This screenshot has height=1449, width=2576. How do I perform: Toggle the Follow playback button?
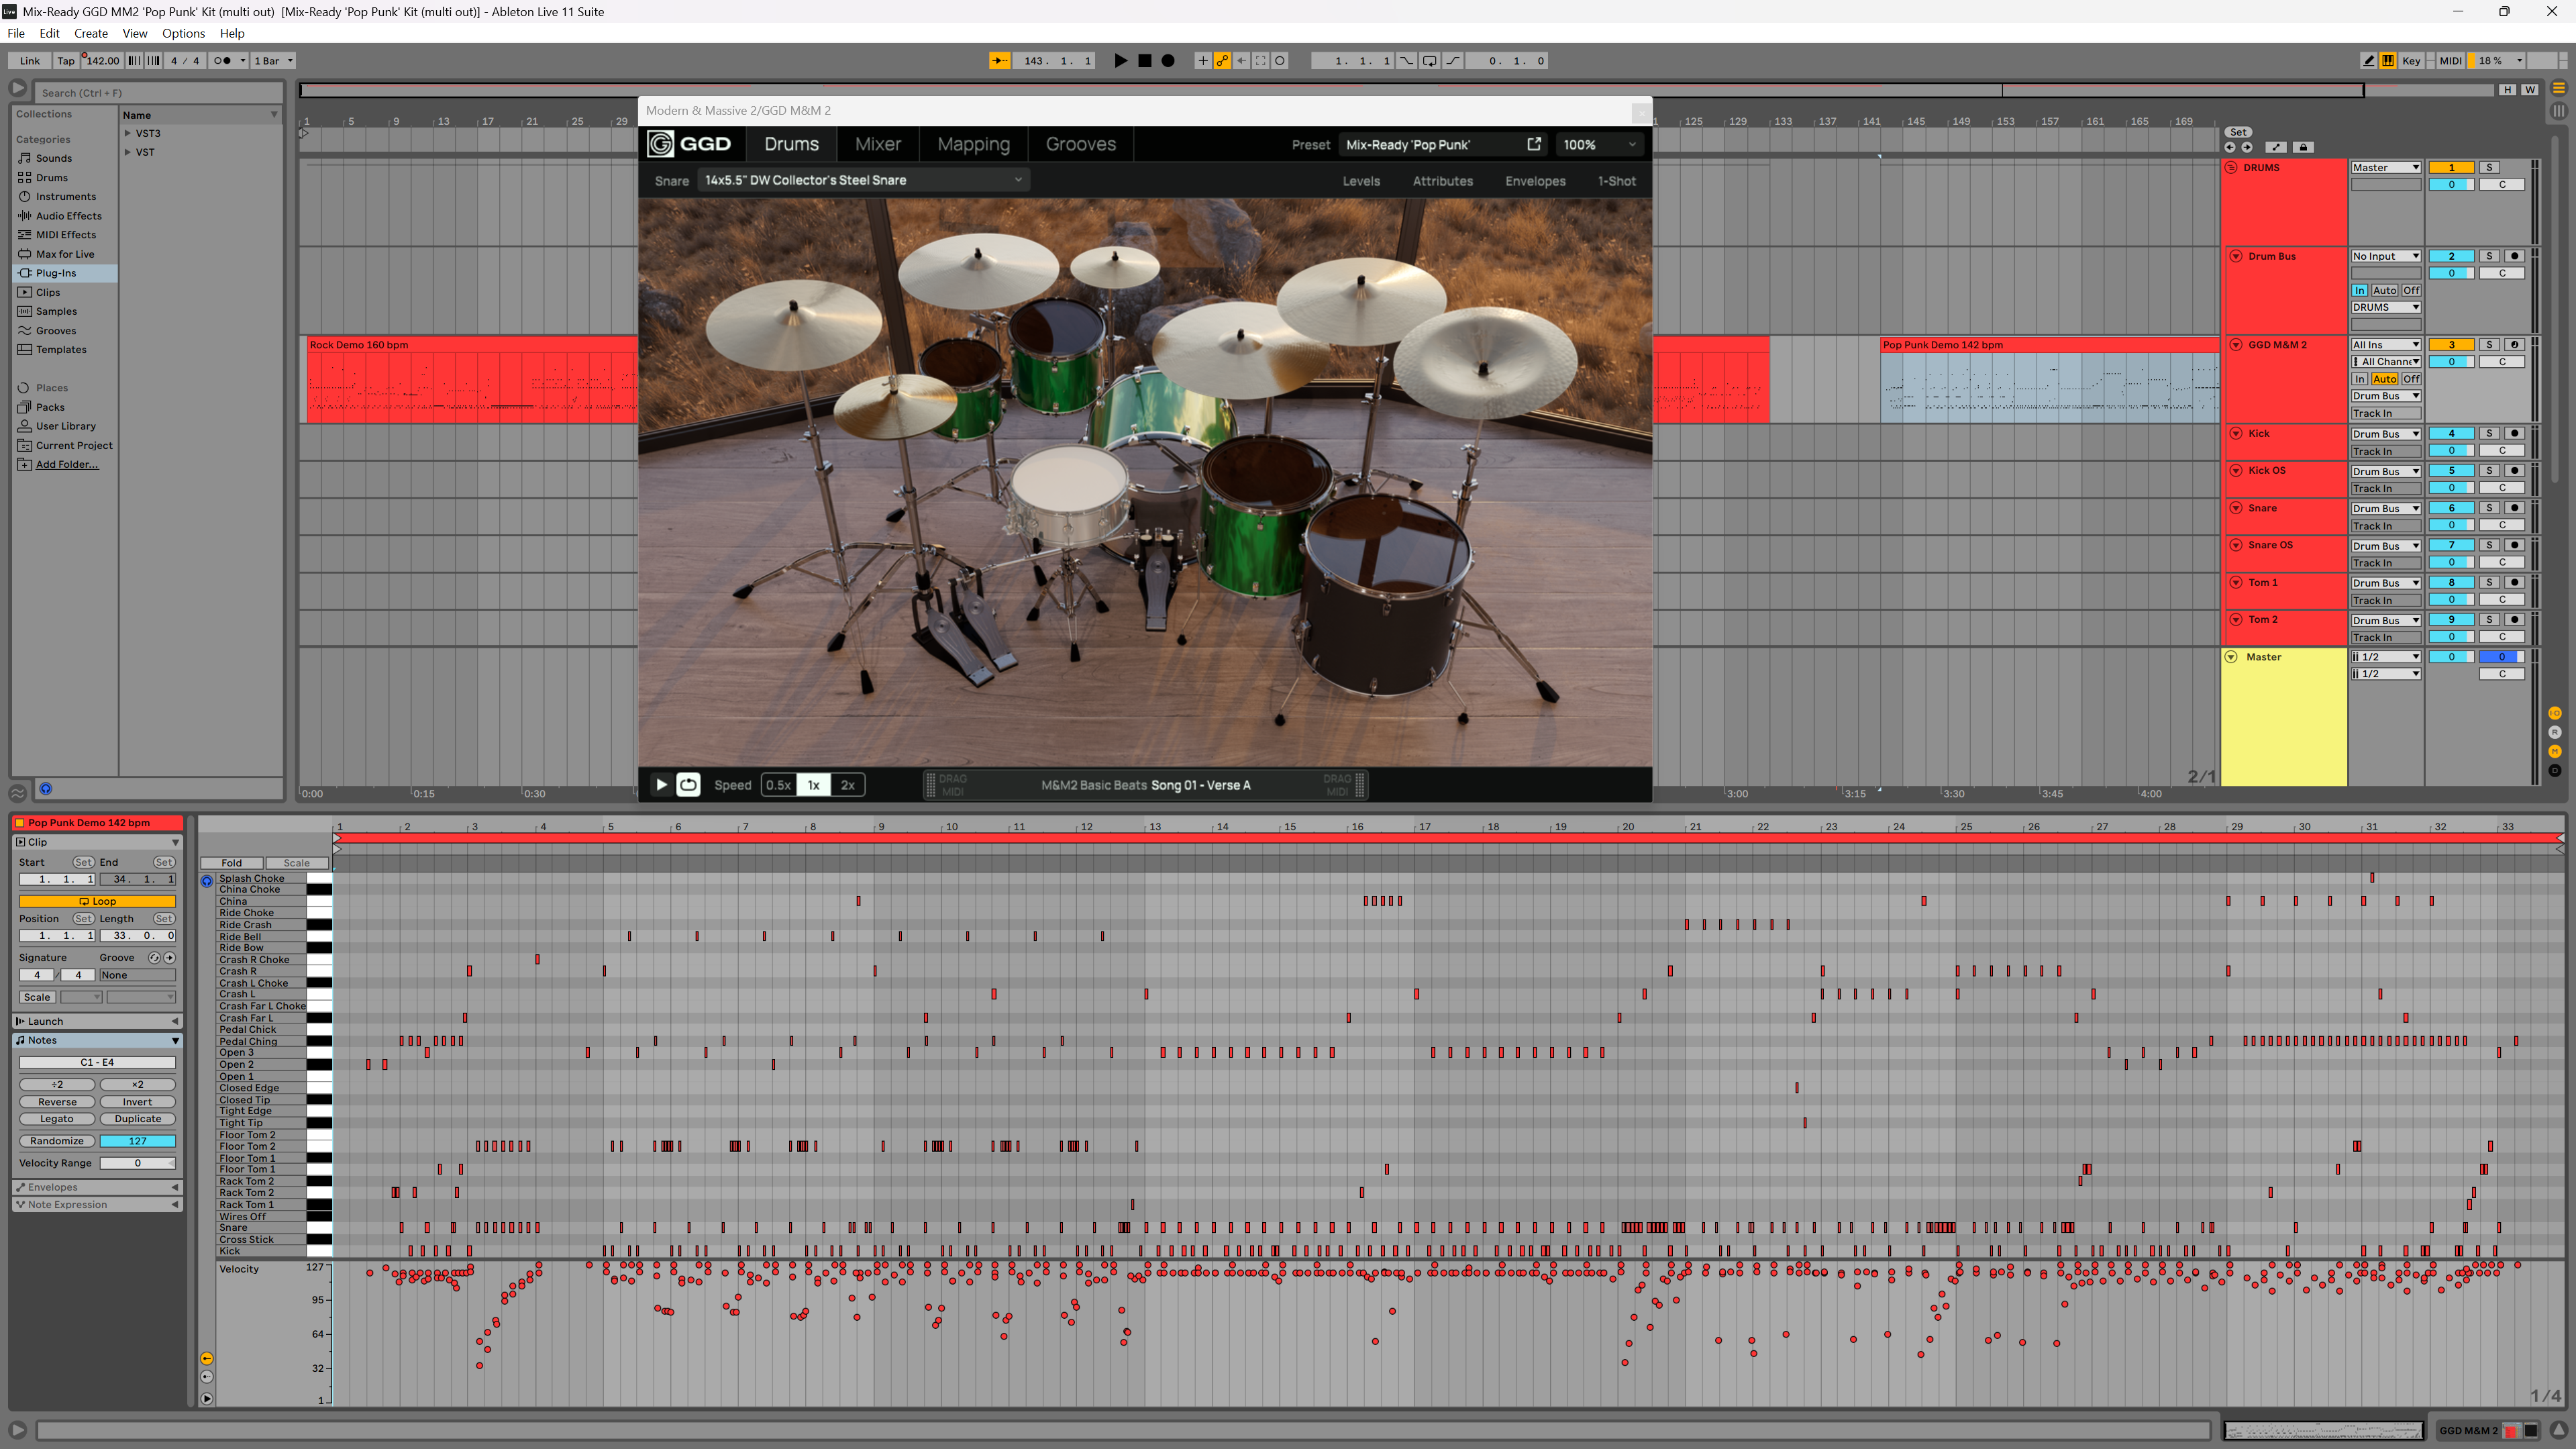[x=999, y=61]
